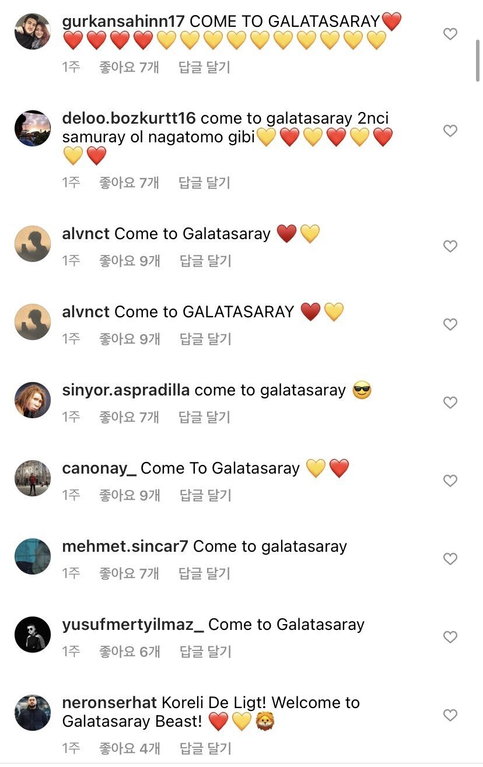Reply to neronserhat's comment (답글 달기)

click(205, 748)
